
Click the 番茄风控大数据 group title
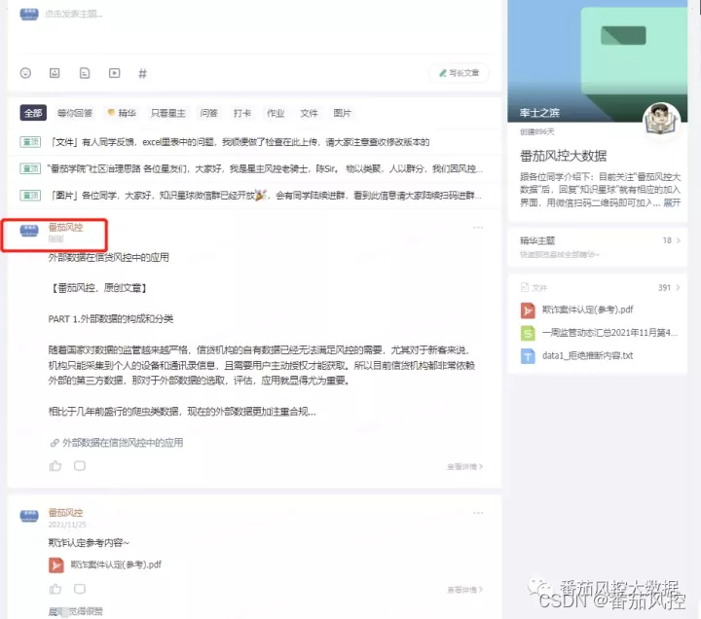click(563, 156)
